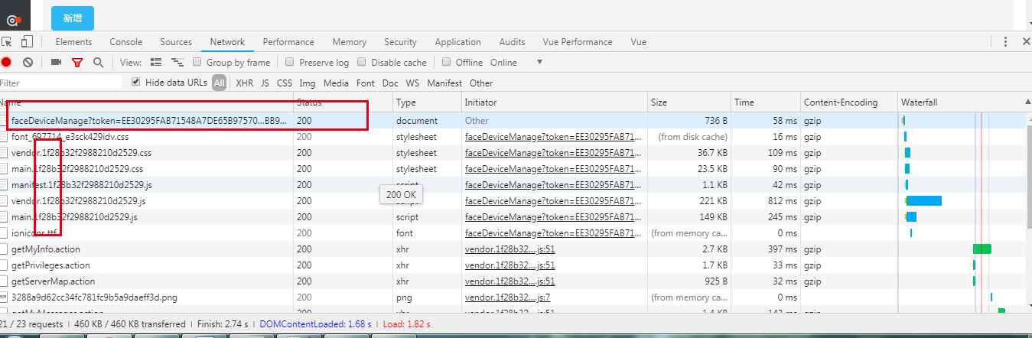The width and height of the screenshot is (1032, 338).
Task: Switch to the Security tab
Action: (400, 42)
